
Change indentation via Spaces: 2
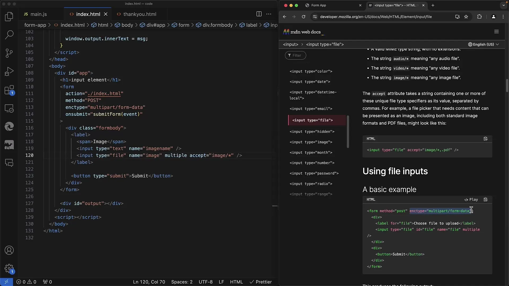coord(182,282)
